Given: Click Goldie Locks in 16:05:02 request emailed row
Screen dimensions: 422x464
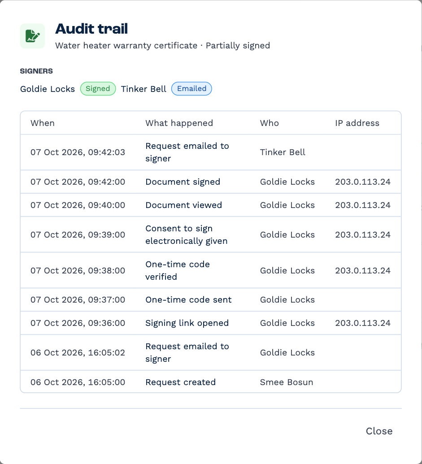Looking at the screenshot, I should pyautogui.click(x=287, y=353).
